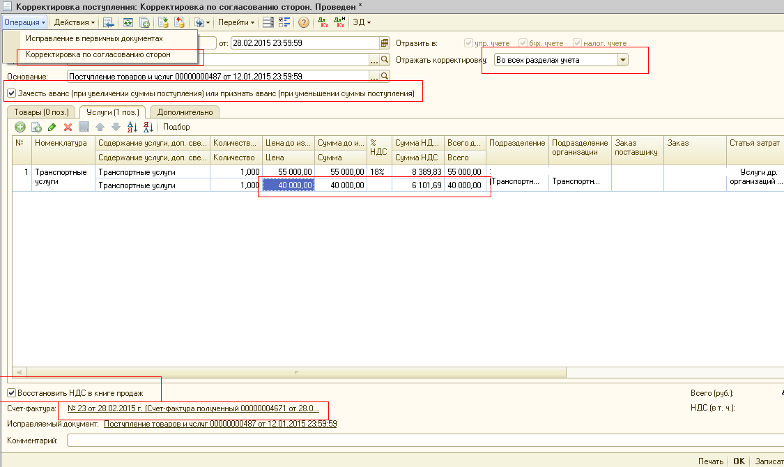This screenshot has height=467, width=784.
Task: Click the Печать button
Action: point(711,461)
